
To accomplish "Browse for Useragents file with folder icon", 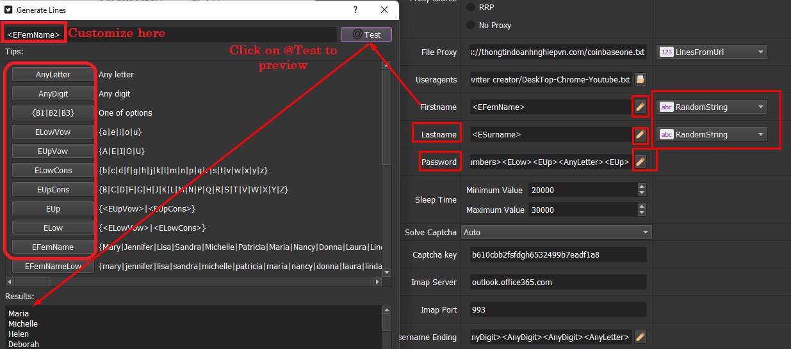I will [x=640, y=80].
